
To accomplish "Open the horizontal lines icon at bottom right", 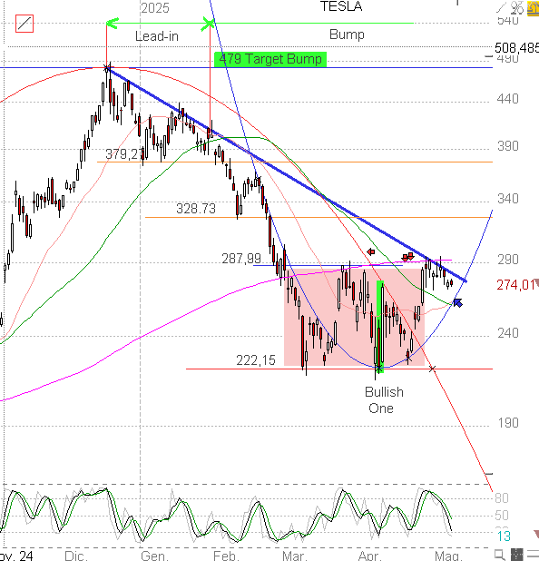I will 533,555.
